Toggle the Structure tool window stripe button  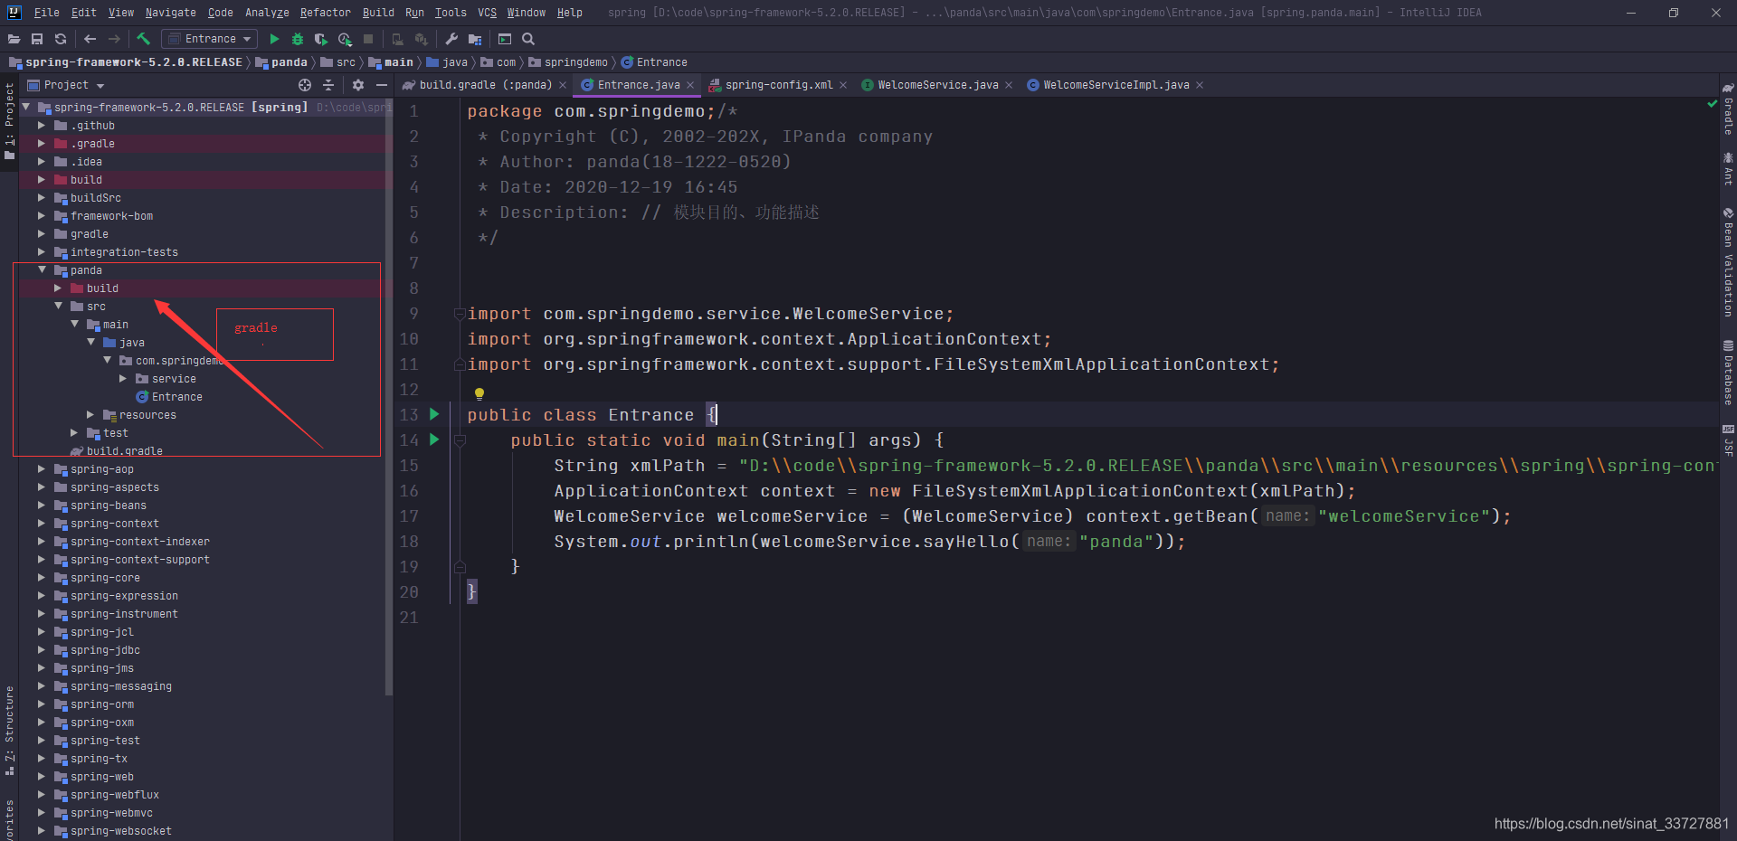[x=9, y=731]
